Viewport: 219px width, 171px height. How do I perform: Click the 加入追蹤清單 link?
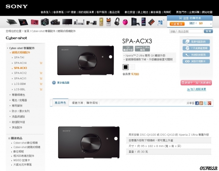[198, 89]
